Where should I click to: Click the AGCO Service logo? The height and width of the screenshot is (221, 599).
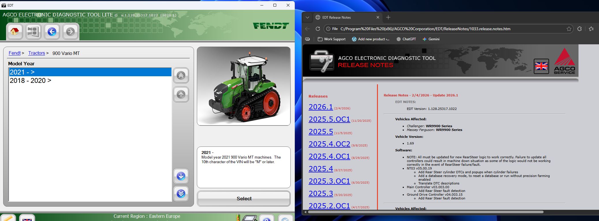(x=564, y=61)
